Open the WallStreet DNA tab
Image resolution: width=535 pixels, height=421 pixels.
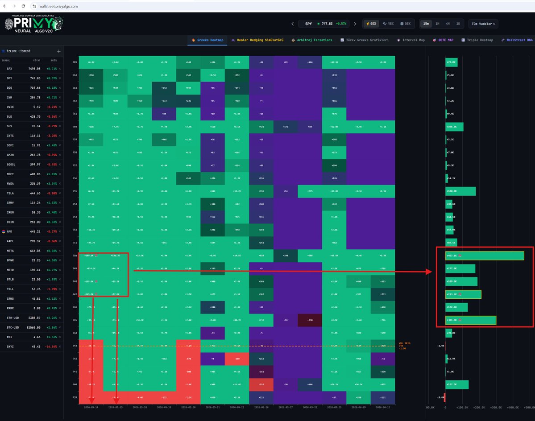(517, 40)
